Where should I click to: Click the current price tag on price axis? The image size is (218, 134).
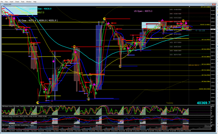coord(213,29)
